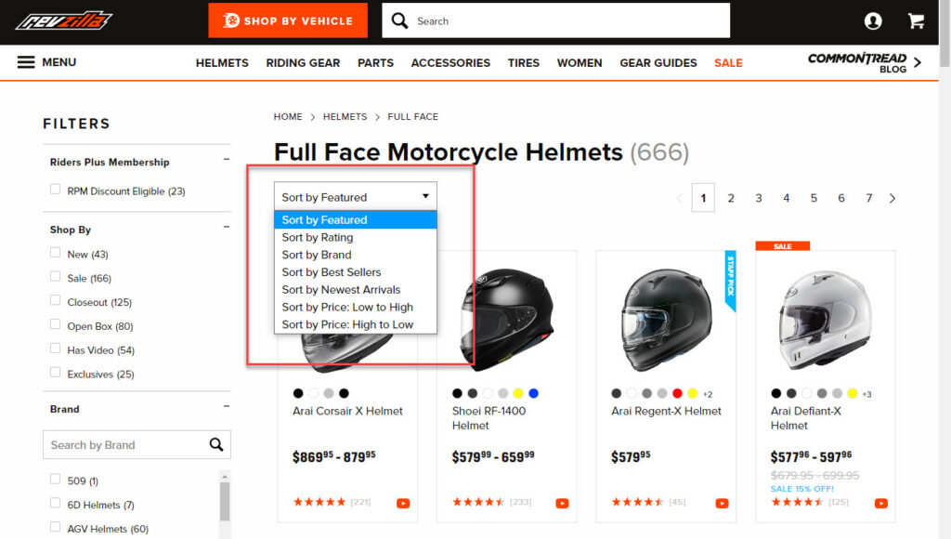Screen dimensions: 951x539
Task: Play video for Arai Regent-X Helmet
Action: 722,503
